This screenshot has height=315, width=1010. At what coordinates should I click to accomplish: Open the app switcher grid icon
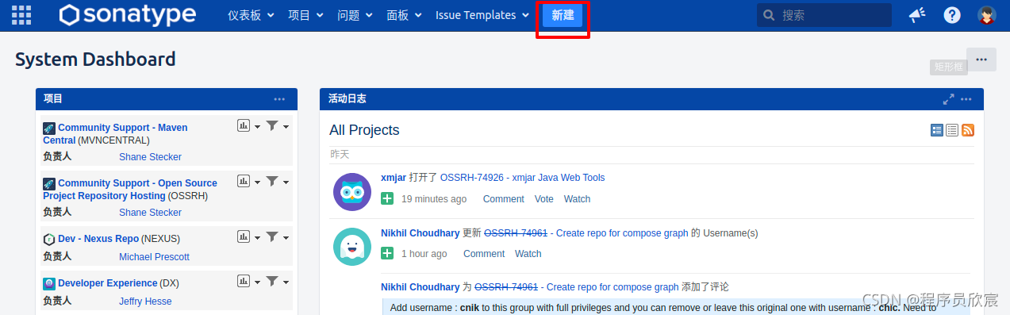point(22,15)
